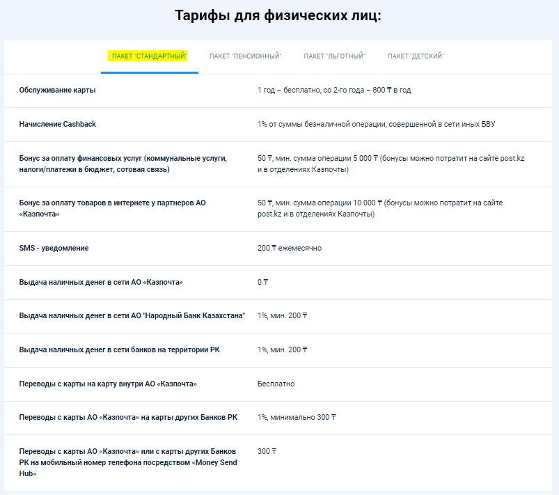559x495 pixels.
Task: Click the value 1 год – бесплатно, со 2-го года
Action: 334,90
